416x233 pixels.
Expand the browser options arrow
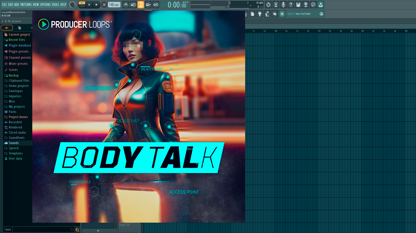click(x=2, y=21)
